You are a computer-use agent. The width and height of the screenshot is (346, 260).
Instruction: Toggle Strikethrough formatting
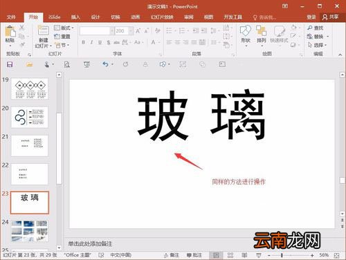click(x=116, y=42)
